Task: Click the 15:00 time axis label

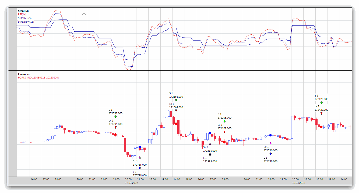Action: (x=189, y=179)
